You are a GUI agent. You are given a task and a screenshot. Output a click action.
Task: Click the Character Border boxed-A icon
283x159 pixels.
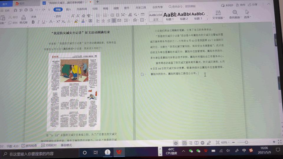tap(90, 21)
